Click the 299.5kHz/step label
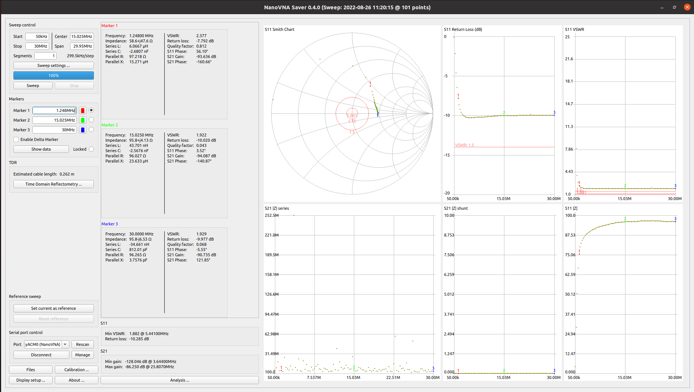 click(x=80, y=56)
